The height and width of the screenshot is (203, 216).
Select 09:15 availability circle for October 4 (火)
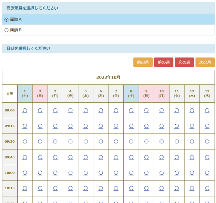(70, 126)
